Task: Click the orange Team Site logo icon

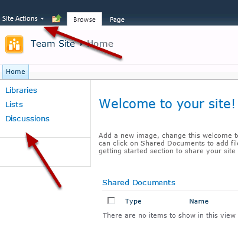Action: [x=14, y=44]
